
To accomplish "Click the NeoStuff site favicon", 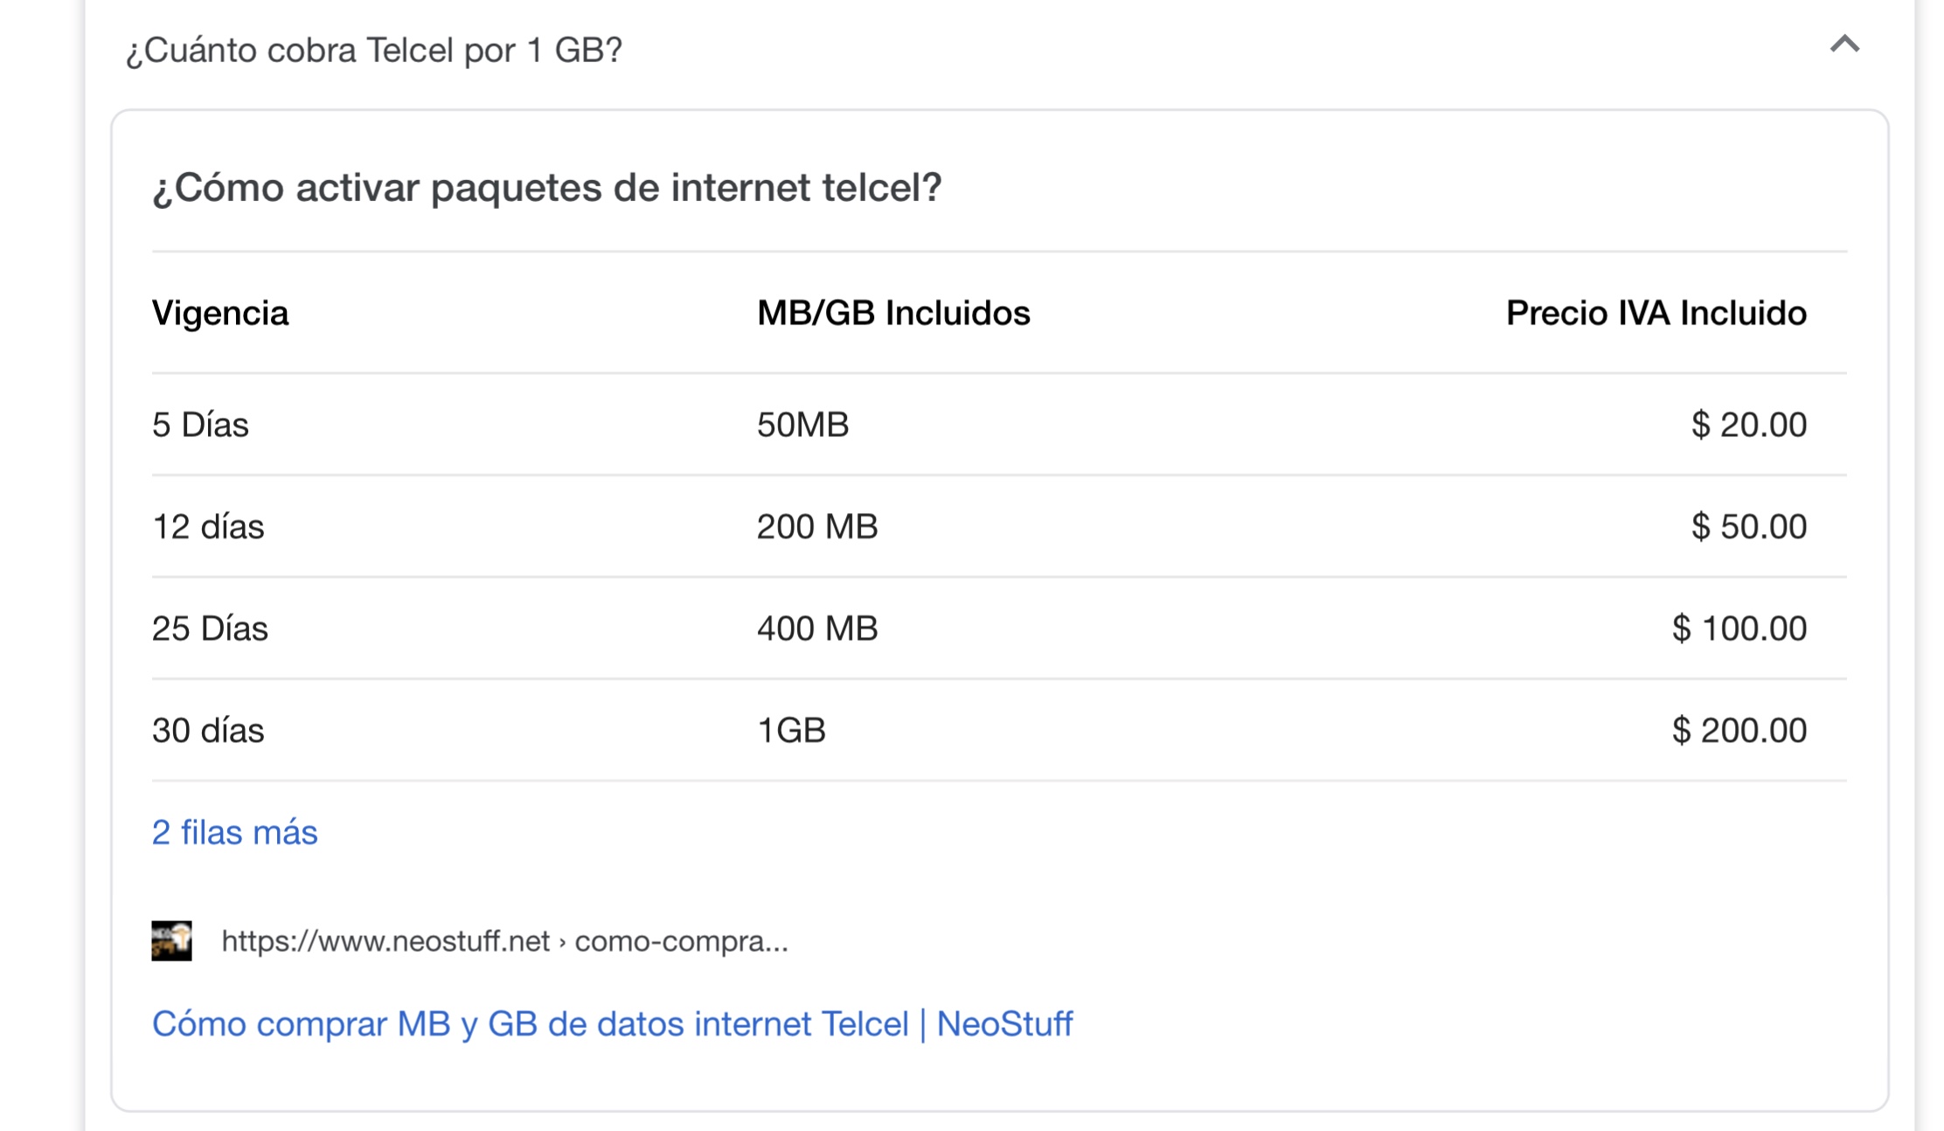I will (x=171, y=941).
